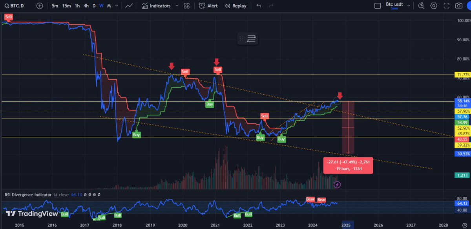Viewport: 471px width, 229px height.
Task: Undo the last chart action
Action: tap(258, 6)
